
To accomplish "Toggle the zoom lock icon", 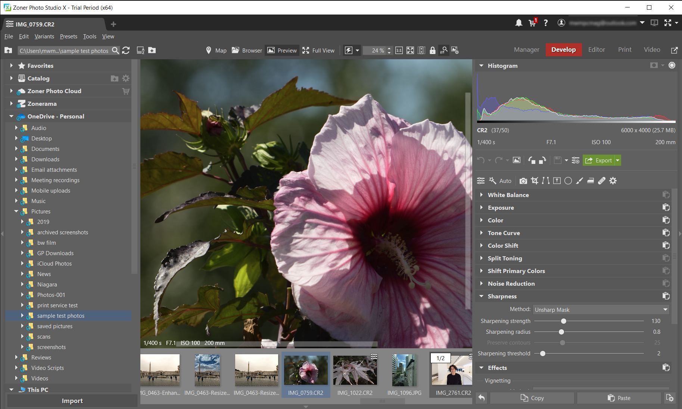I will coord(433,50).
